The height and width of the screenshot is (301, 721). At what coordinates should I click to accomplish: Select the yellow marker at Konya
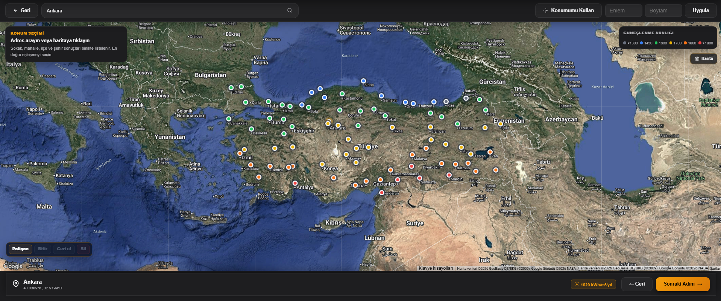tap(322, 164)
